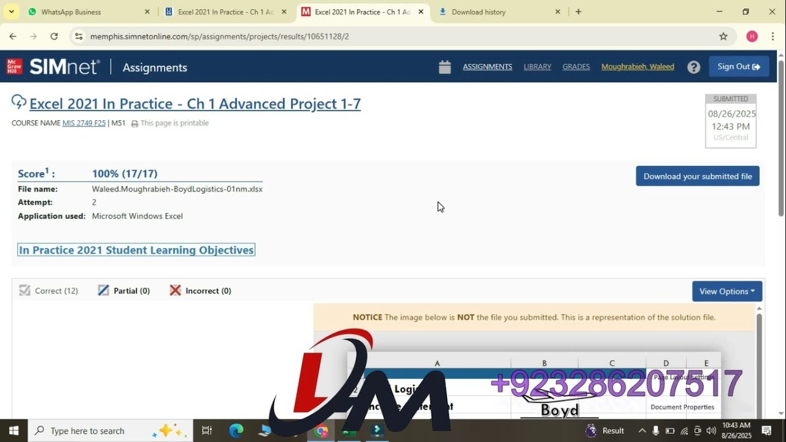Bookmark this page with the star icon
The height and width of the screenshot is (442, 786).
pos(723,36)
